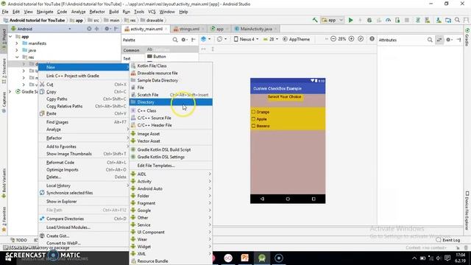Image resolution: width=471 pixels, height=265 pixels.
Task: Select the Text palette category
Action: (x=127, y=59)
